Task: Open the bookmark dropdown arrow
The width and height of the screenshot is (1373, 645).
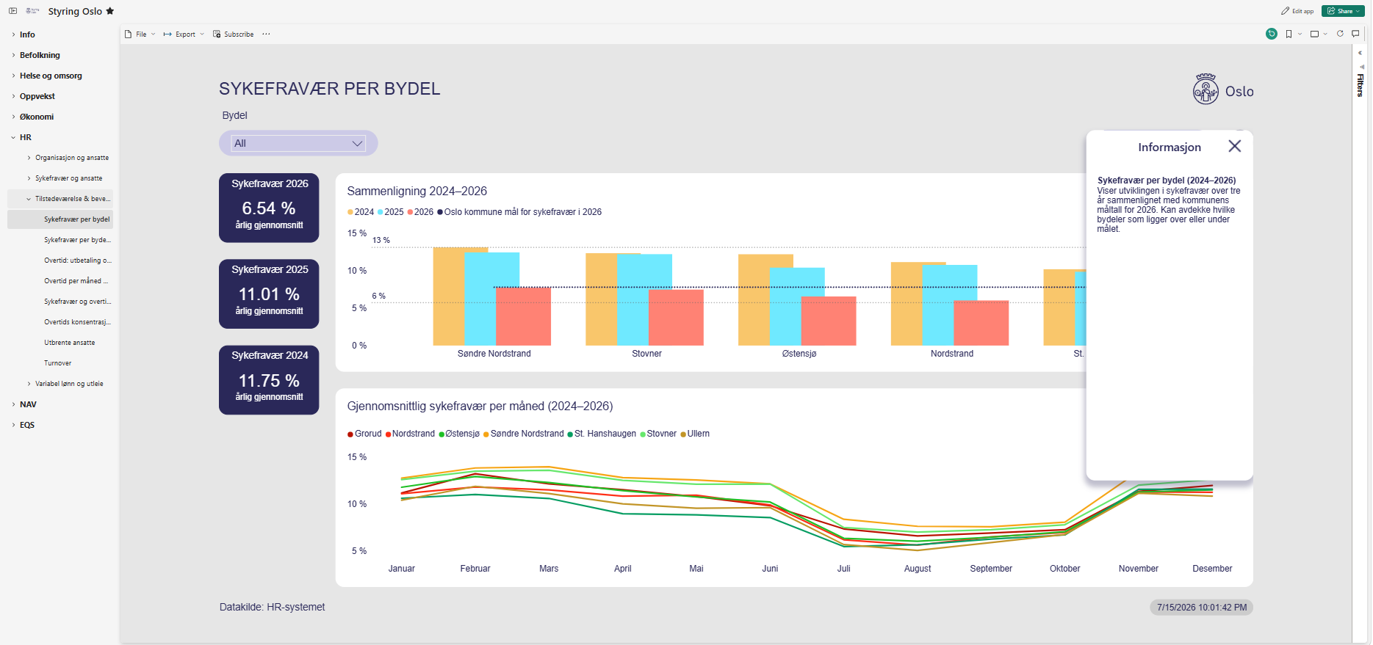Action: pos(1300,34)
